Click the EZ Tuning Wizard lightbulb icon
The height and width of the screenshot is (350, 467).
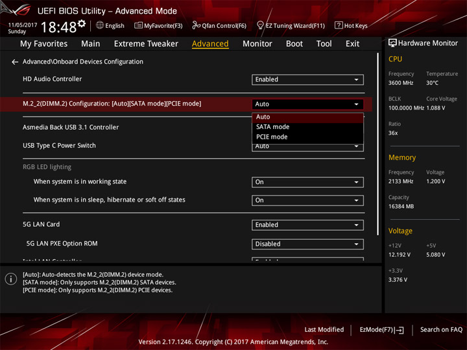tap(260, 25)
